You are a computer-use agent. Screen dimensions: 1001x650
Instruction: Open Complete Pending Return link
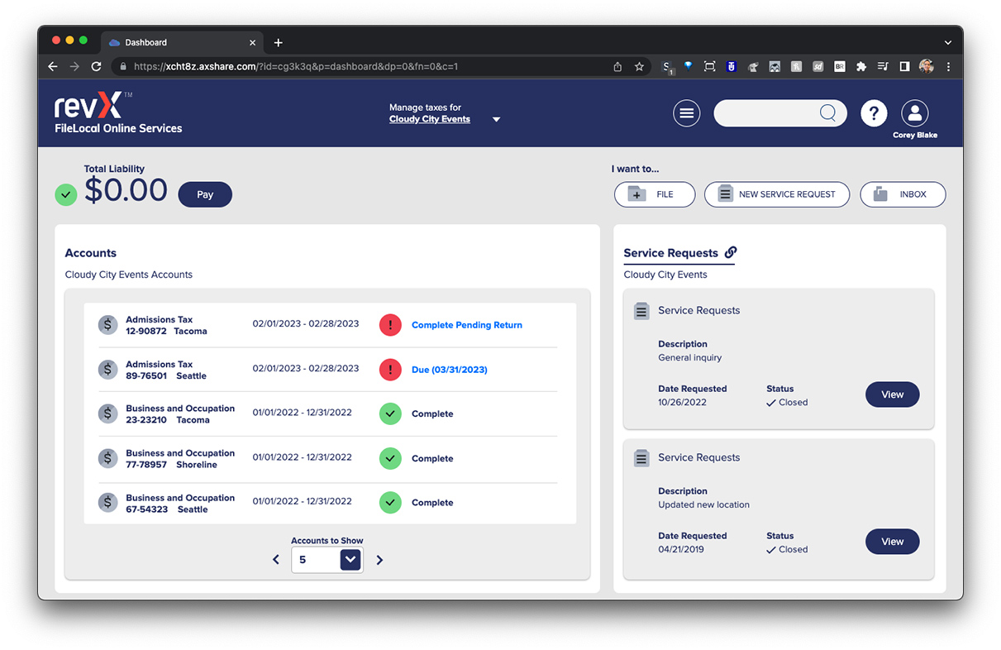(x=467, y=325)
